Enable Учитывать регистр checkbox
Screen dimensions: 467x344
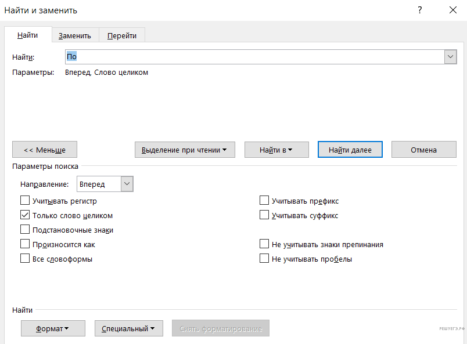point(25,201)
